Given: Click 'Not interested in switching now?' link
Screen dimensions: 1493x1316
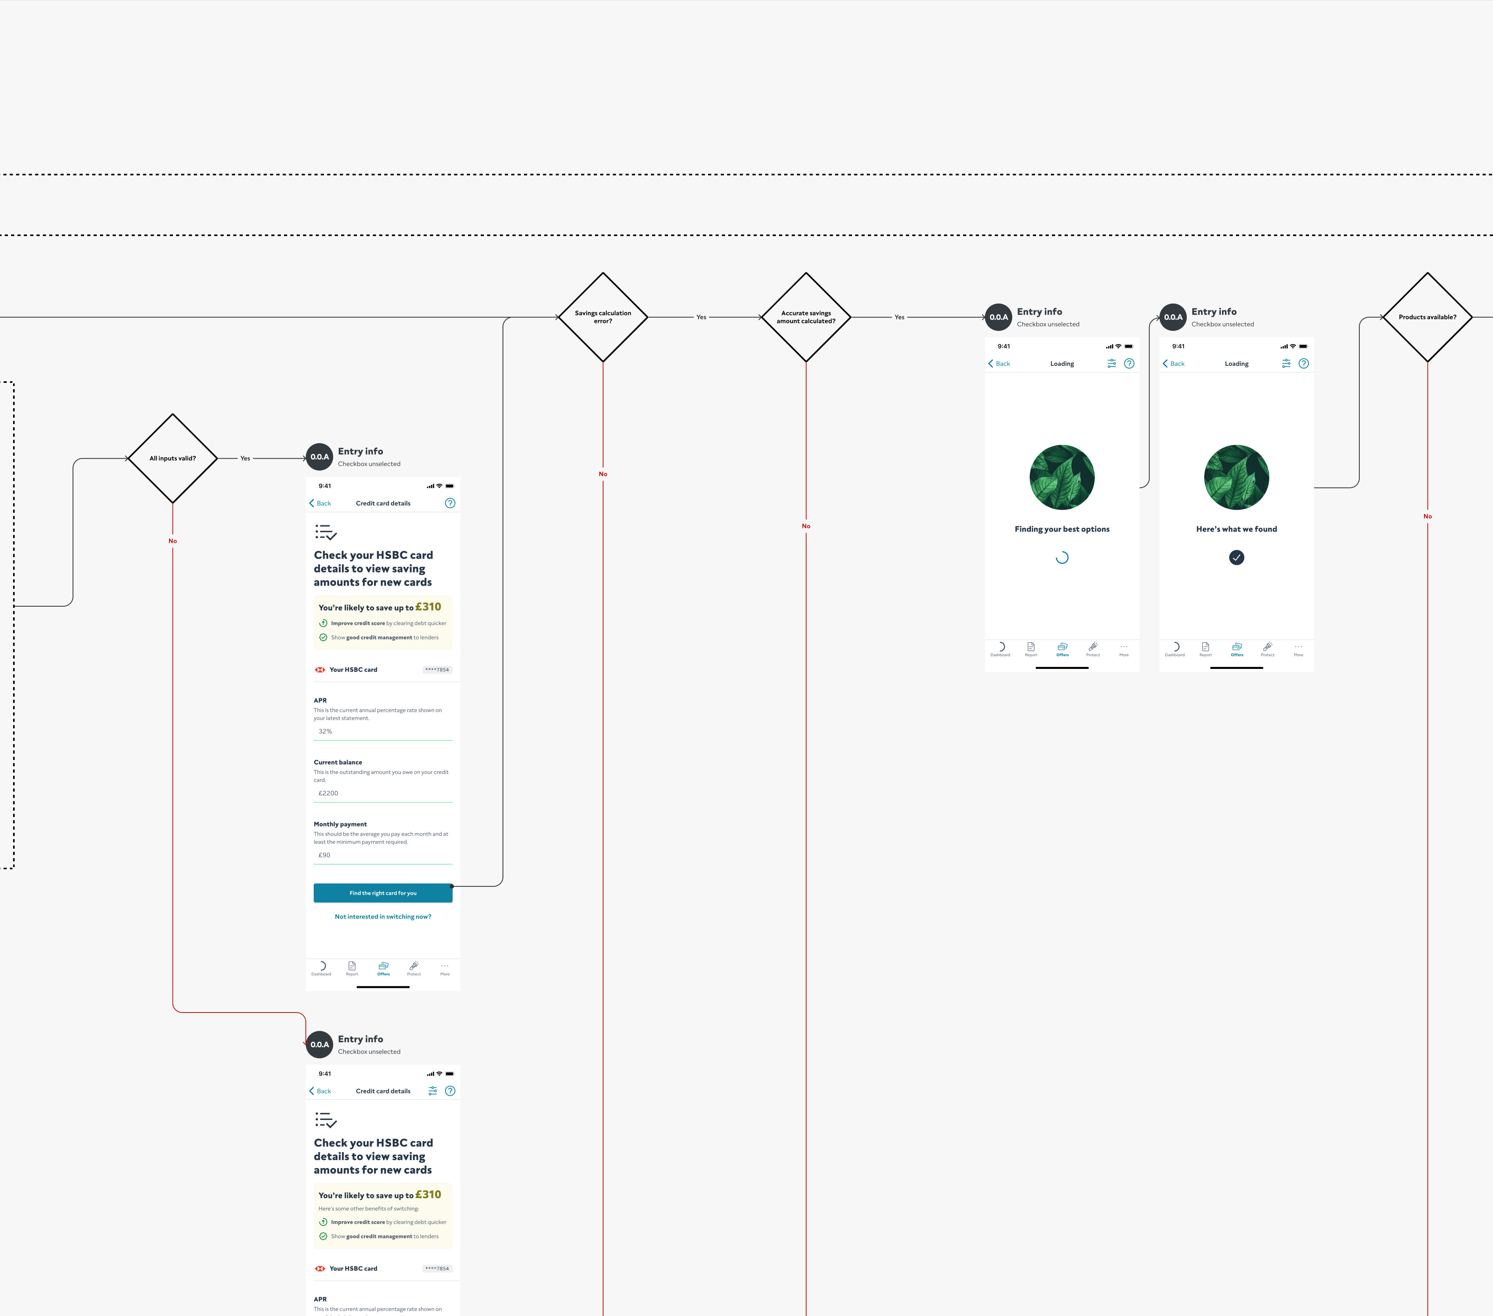Looking at the screenshot, I should [x=383, y=916].
